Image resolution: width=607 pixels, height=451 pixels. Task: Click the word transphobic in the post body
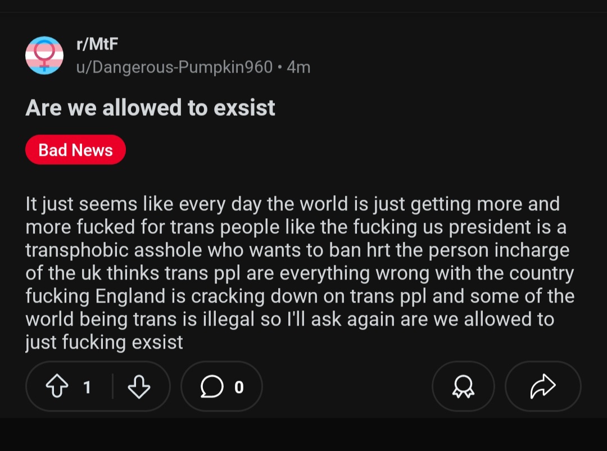(76, 250)
